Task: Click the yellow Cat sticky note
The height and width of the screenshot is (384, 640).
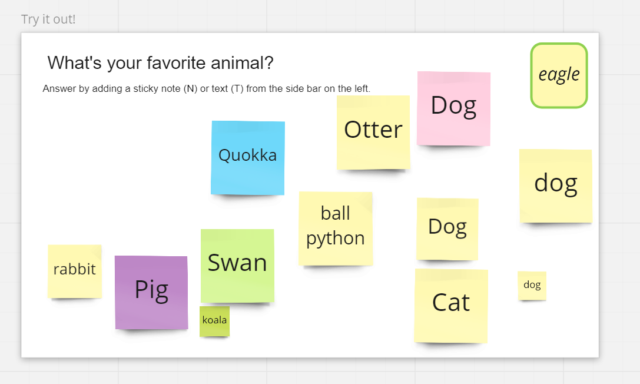Action: [451, 306]
